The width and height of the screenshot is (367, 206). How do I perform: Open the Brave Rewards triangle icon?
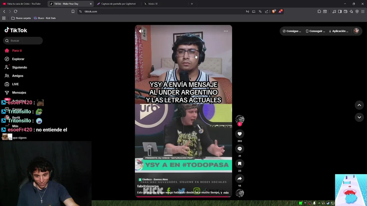tap(280, 11)
